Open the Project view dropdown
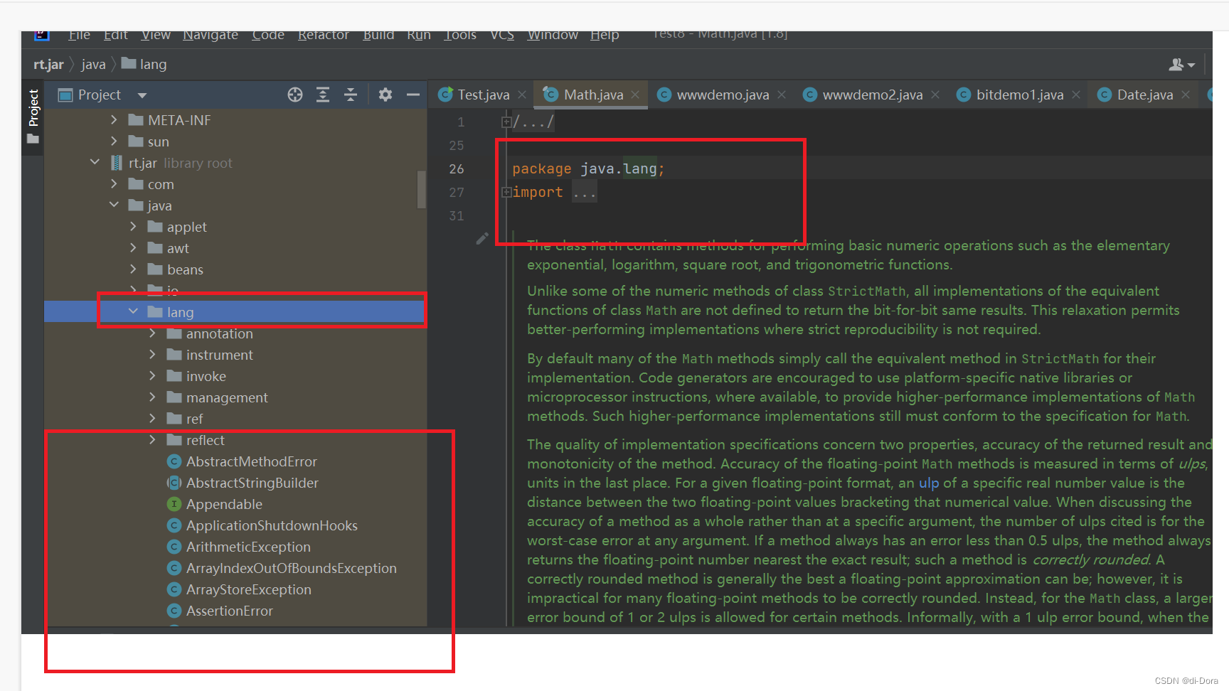 [x=142, y=95]
